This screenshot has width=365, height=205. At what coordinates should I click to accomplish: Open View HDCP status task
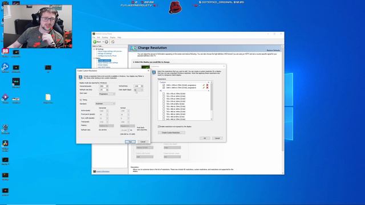click(104, 67)
